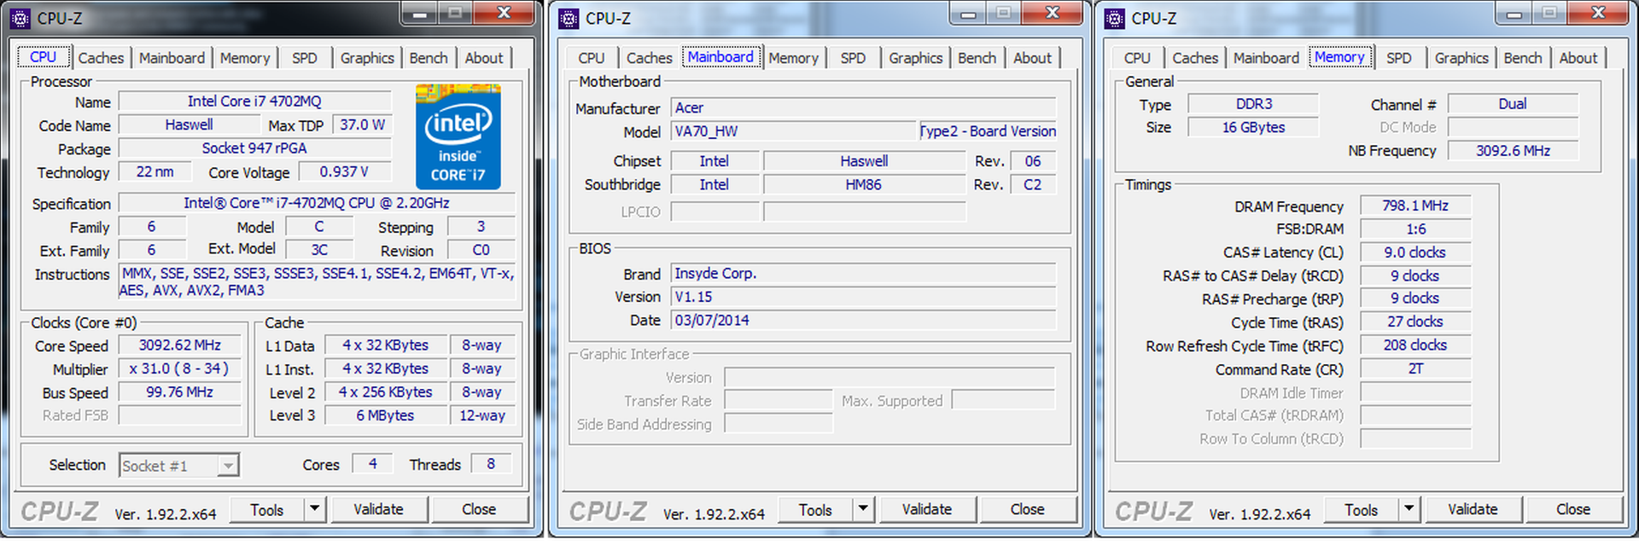Click Multiplier value x 31.0 (8 - 34)
The width and height of the screenshot is (1639, 545).
[x=180, y=369]
